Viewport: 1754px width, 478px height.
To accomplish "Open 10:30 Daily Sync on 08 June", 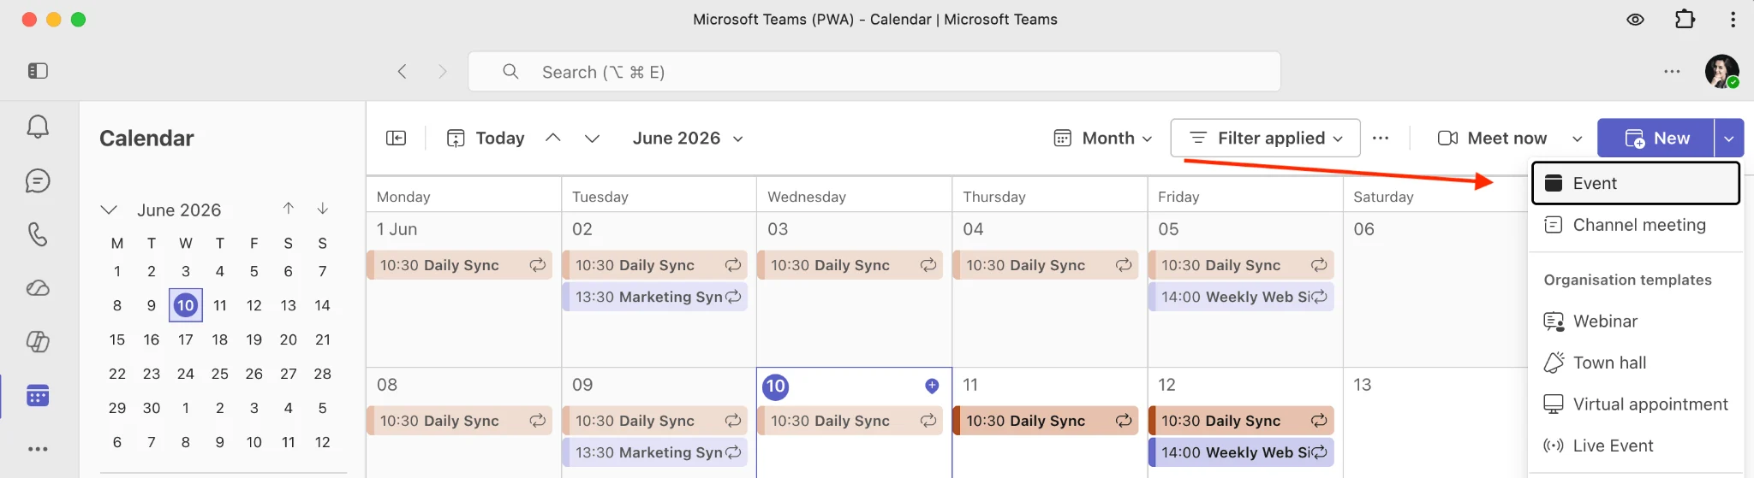I will 460,421.
